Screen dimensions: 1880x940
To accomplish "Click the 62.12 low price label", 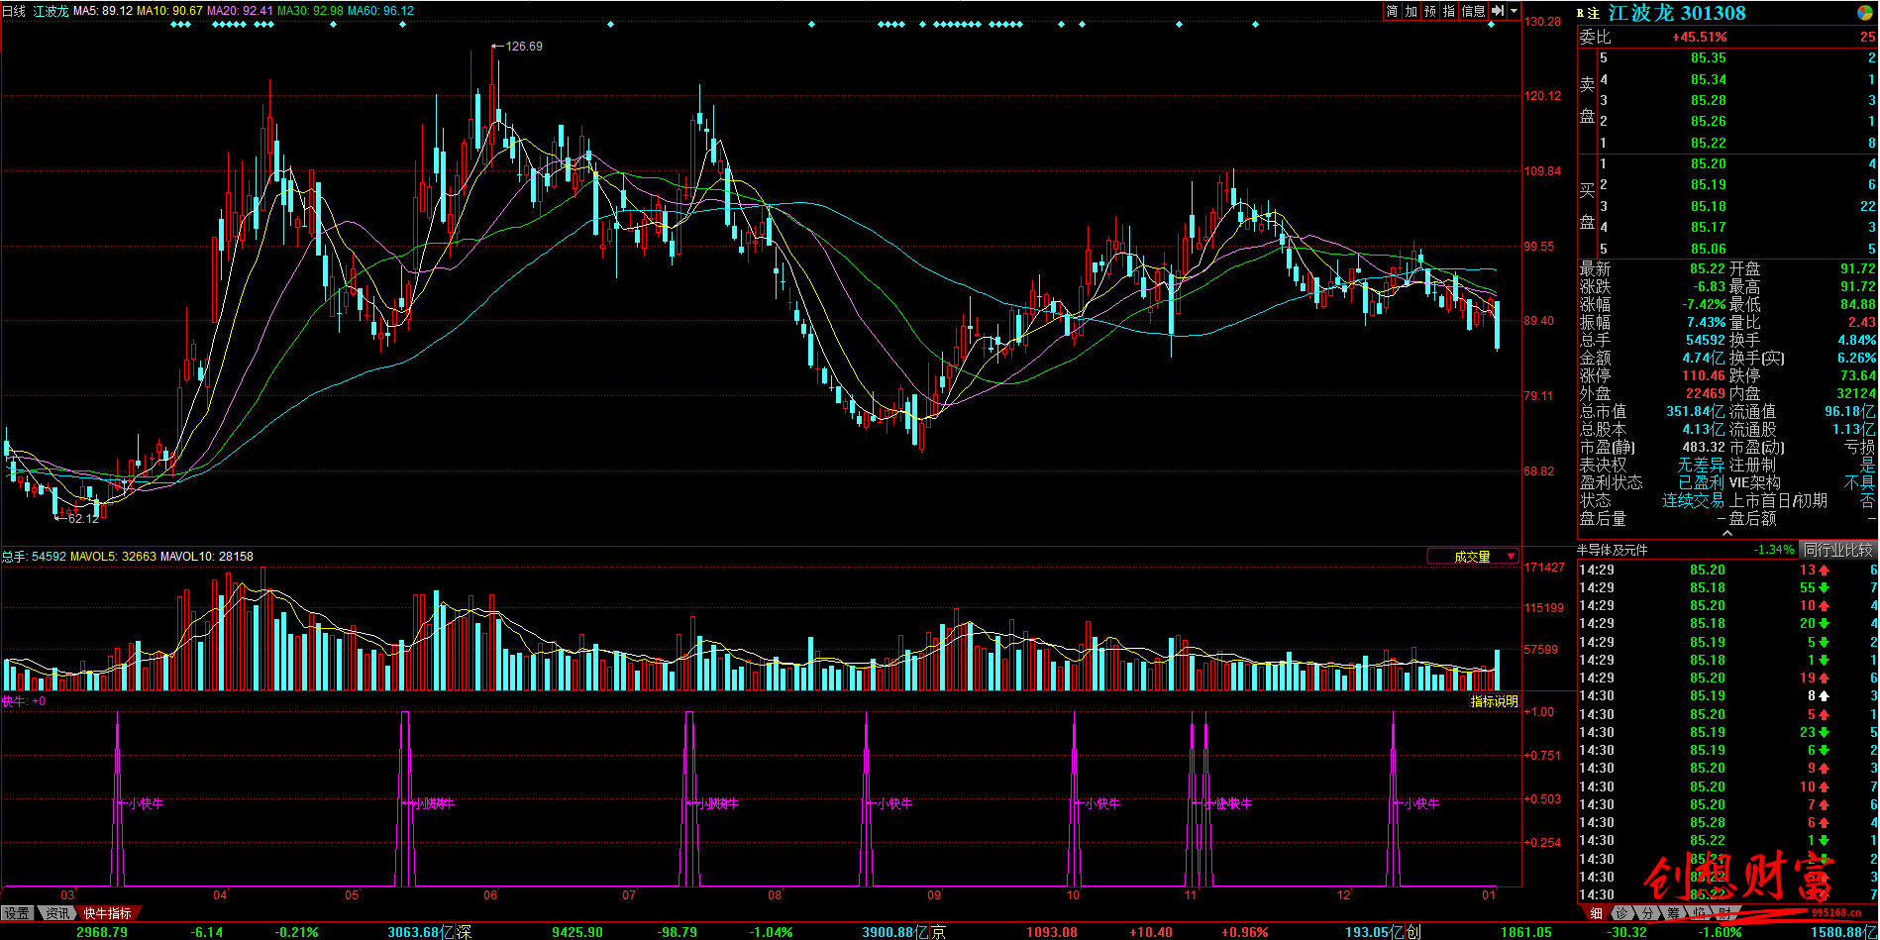I will [83, 518].
